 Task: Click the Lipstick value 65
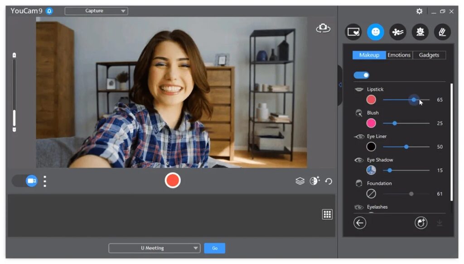tap(440, 100)
